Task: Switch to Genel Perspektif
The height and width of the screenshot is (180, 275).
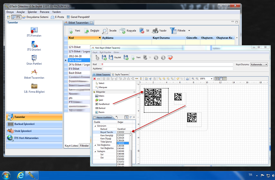Action: 78,17
